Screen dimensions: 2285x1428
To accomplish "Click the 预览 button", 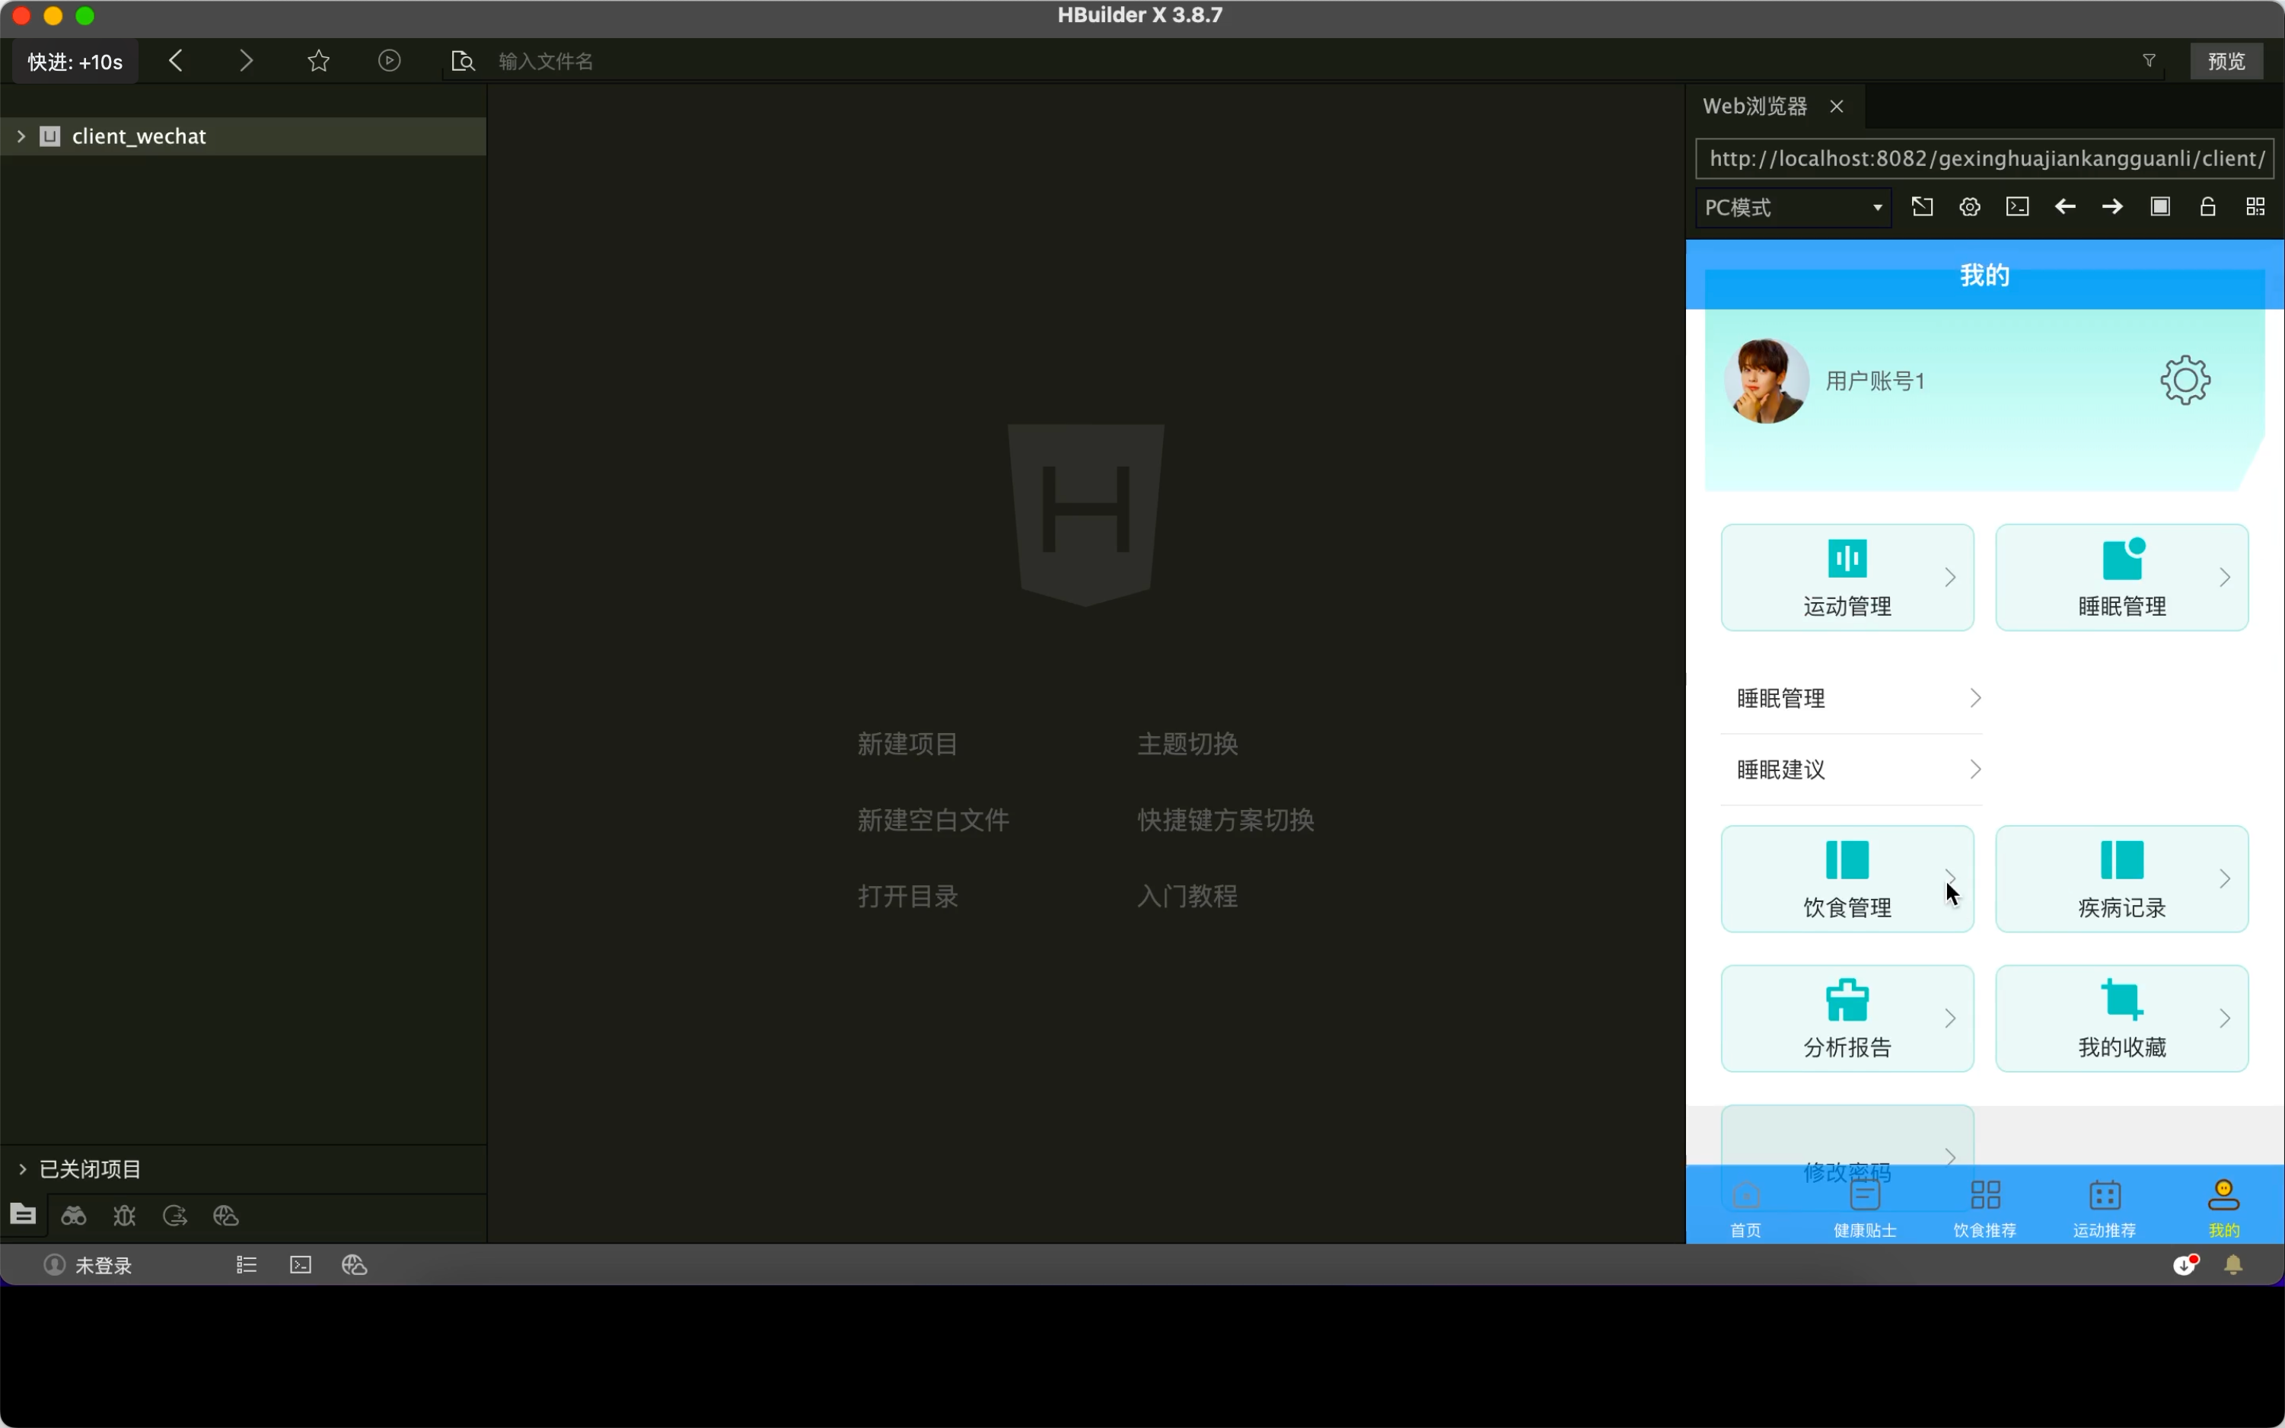I will 2226,62.
